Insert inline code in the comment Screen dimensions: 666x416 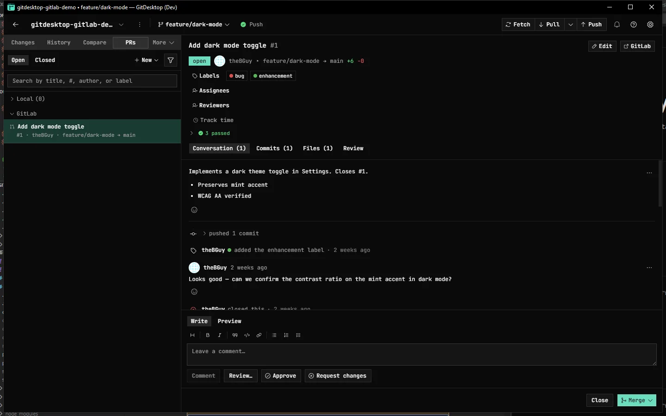[x=247, y=335]
